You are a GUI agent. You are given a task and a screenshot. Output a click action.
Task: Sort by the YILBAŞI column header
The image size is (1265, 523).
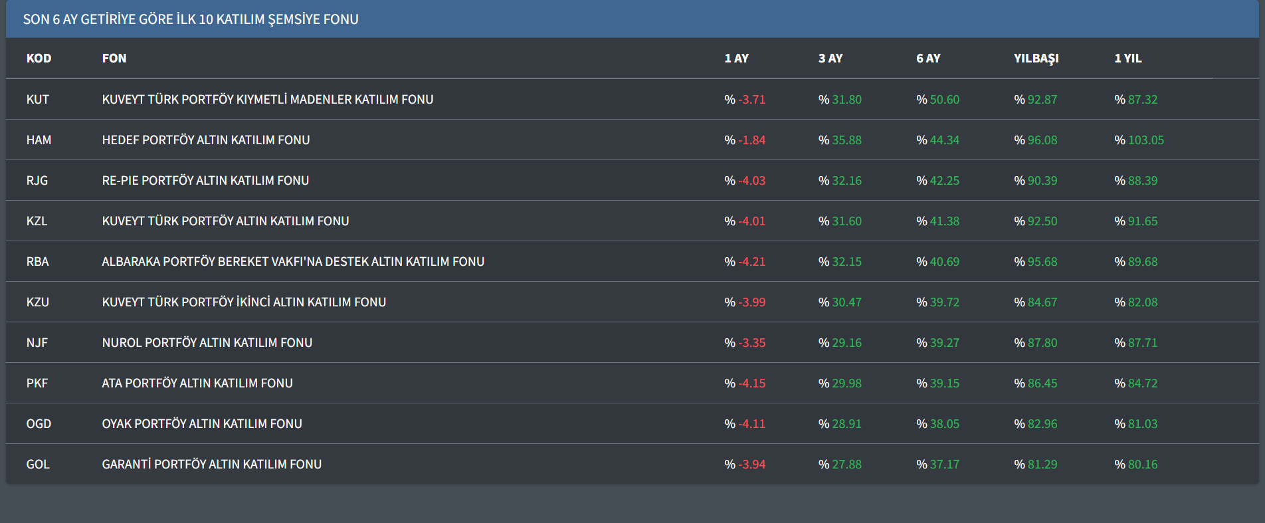pyautogui.click(x=1036, y=58)
